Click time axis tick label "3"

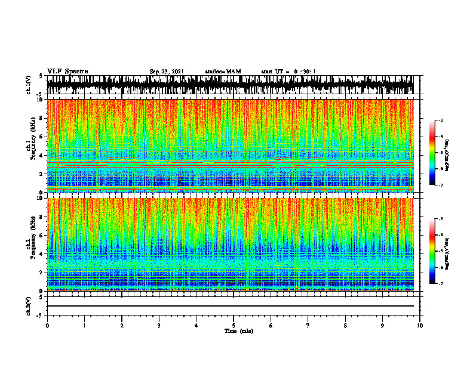point(159,326)
